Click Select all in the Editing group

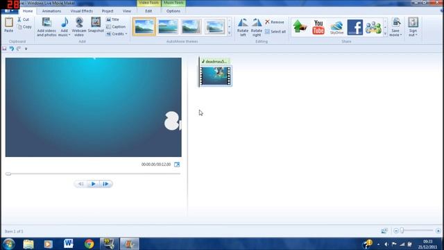pyautogui.click(x=275, y=31)
